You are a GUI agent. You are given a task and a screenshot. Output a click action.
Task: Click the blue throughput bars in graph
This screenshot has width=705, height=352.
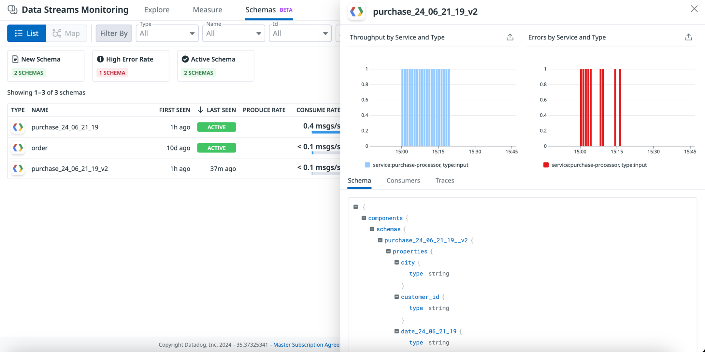[x=426, y=107]
